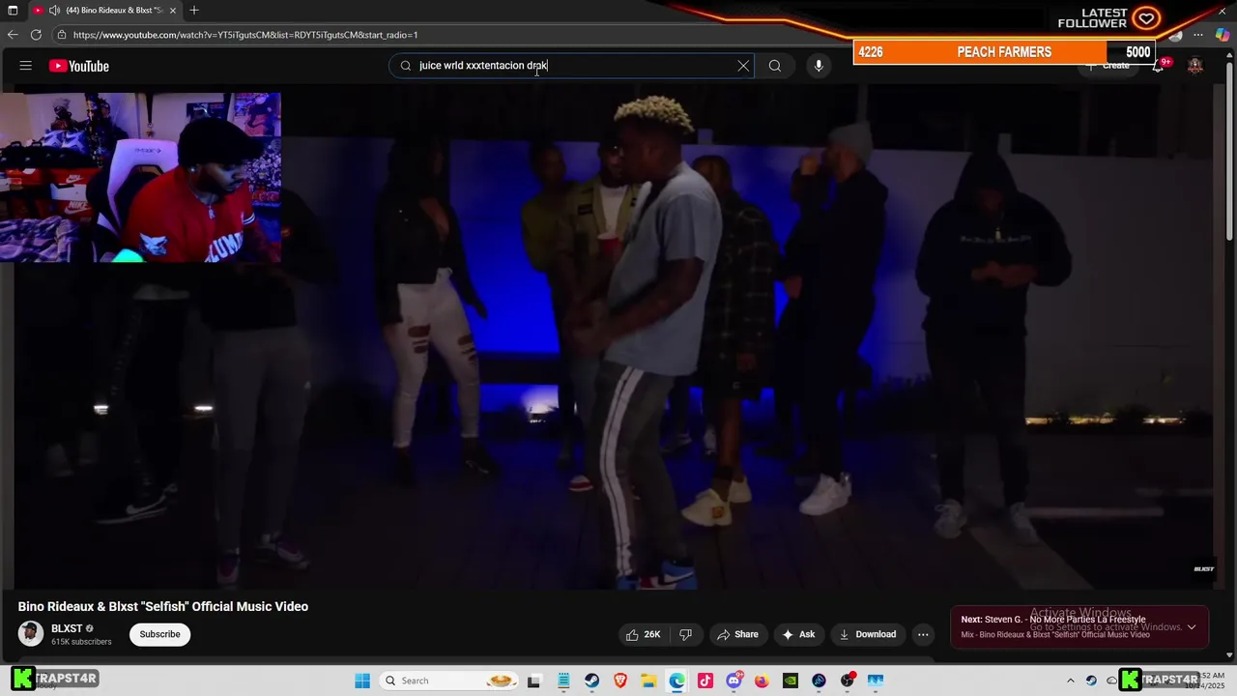Share the video
1237x696 pixels.
(x=737, y=634)
